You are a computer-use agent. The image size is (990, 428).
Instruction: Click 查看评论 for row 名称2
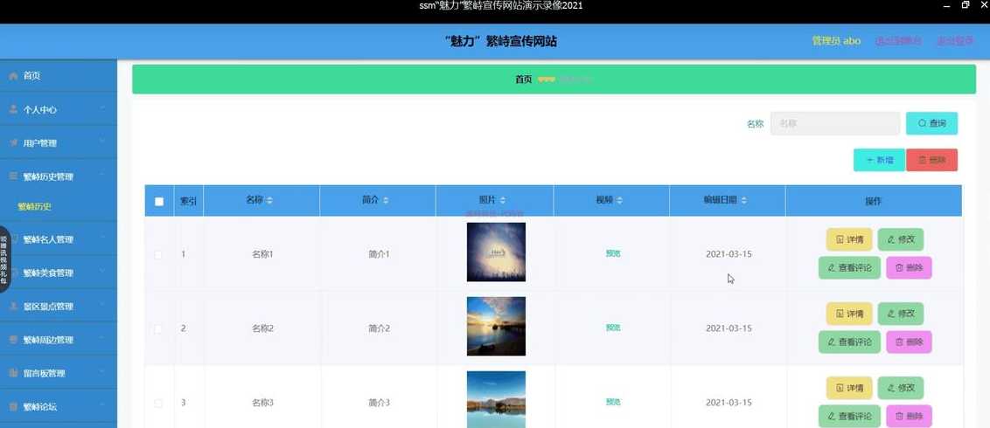click(x=849, y=342)
